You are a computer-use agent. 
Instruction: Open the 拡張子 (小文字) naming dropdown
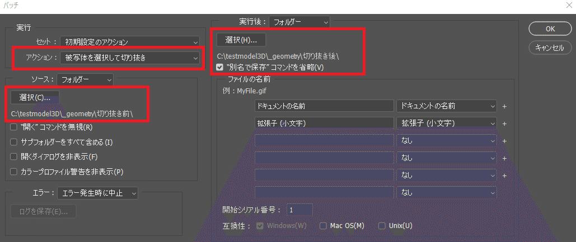tap(447, 123)
